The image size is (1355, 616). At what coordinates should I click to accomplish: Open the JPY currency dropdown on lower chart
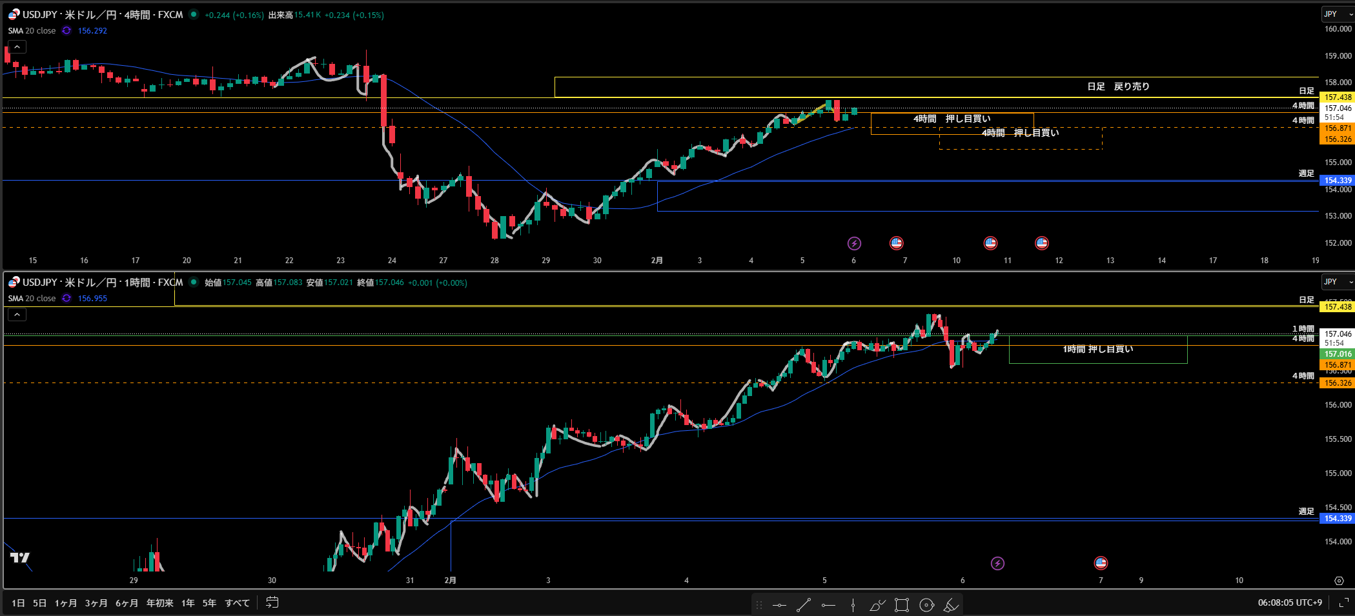click(x=1337, y=282)
